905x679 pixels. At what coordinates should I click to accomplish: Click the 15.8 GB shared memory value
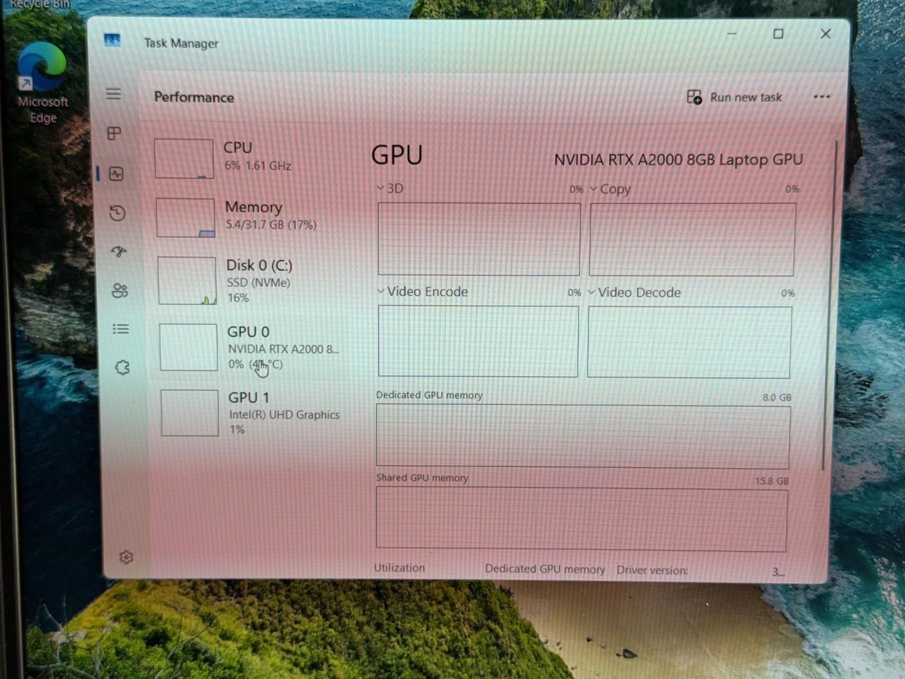772,481
